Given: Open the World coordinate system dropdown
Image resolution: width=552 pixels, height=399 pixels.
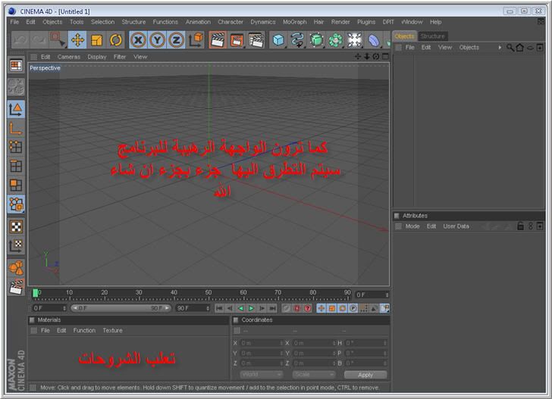Looking at the screenshot, I should click(262, 375).
